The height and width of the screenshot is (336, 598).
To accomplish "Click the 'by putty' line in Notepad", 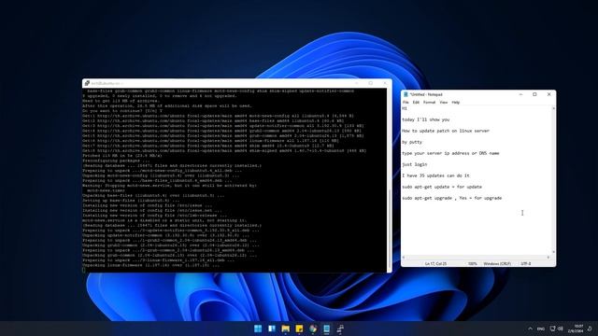I will [x=412, y=142].
